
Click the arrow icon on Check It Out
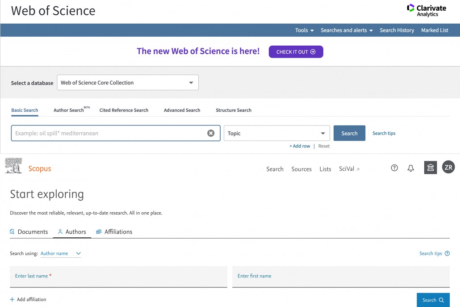pyautogui.click(x=313, y=52)
